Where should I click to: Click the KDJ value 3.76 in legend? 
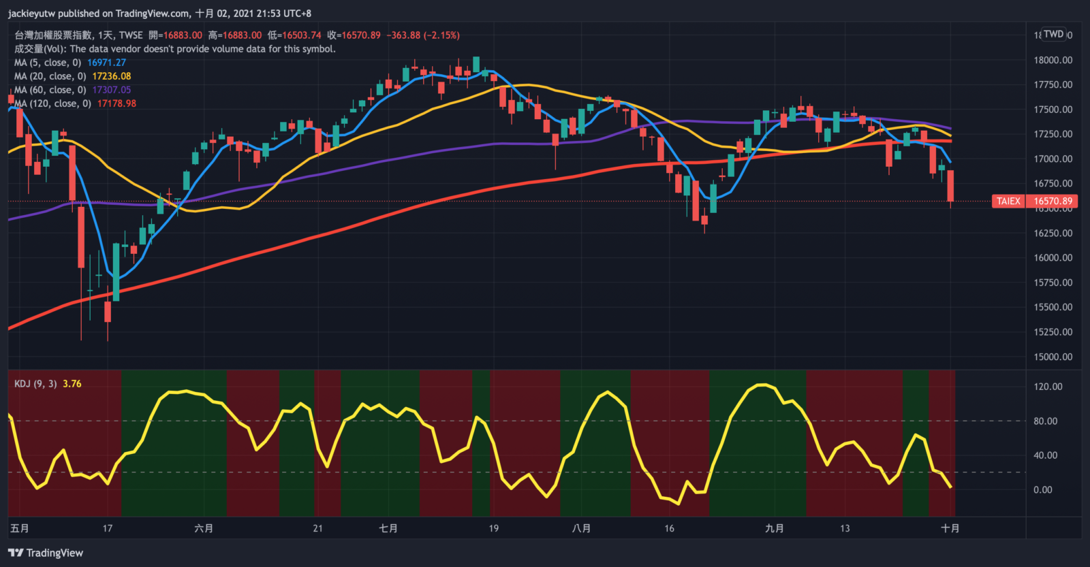(72, 384)
